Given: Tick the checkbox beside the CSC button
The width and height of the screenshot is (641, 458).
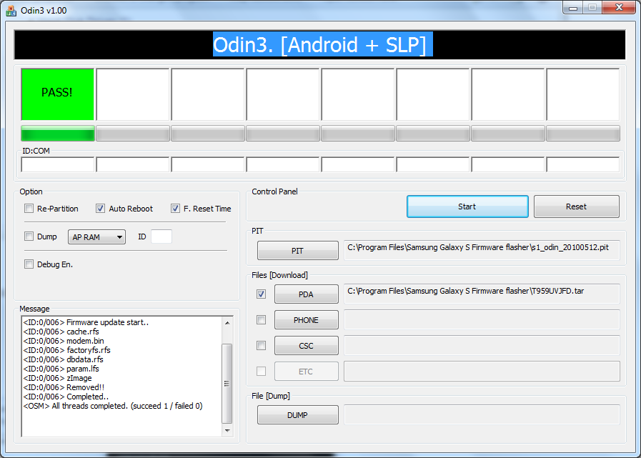Looking at the screenshot, I should pyautogui.click(x=261, y=346).
